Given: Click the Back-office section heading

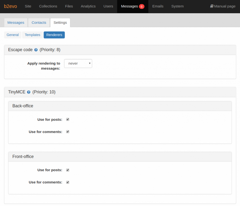Looking at the screenshot, I should 120,106.
